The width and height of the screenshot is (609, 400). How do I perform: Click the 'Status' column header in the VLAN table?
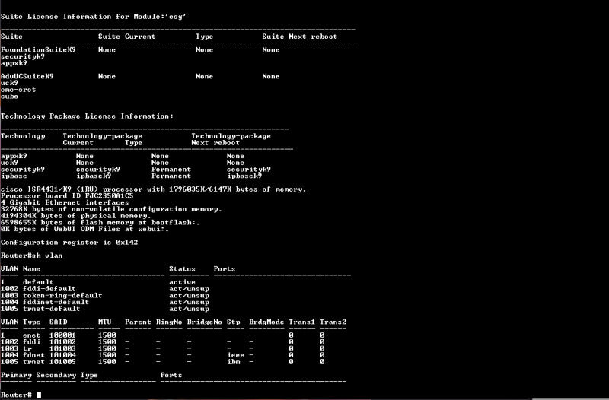click(182, 269)
